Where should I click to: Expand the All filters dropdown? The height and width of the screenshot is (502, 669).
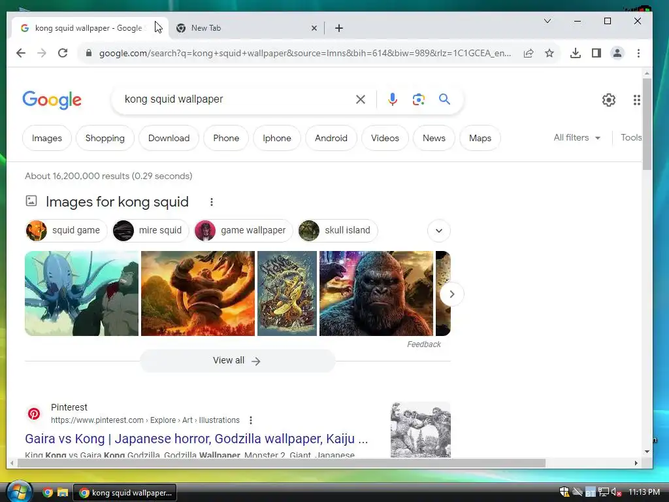[577, 137]
